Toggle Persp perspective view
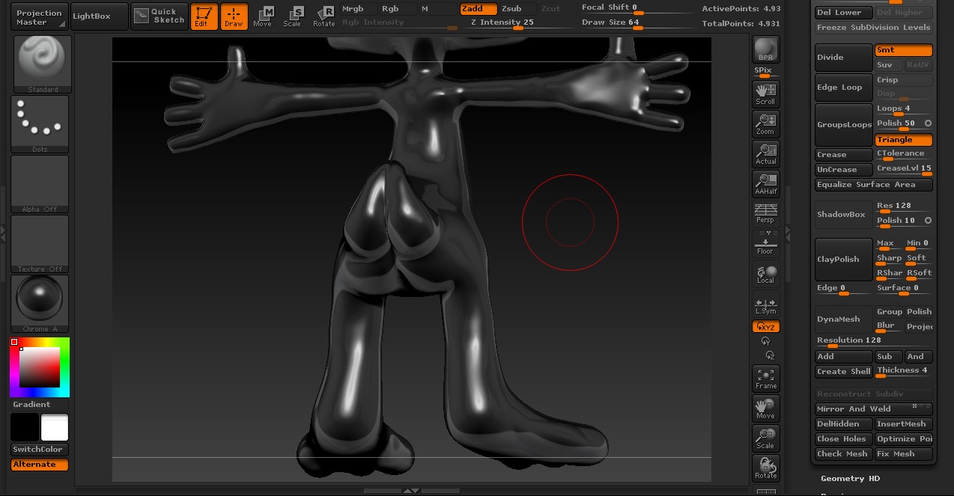The width and height of the screenshot is (954, 496). point(765,213)
